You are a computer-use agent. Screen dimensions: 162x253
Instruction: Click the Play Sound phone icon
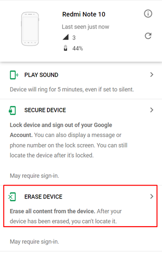click(x=14, y=75)
